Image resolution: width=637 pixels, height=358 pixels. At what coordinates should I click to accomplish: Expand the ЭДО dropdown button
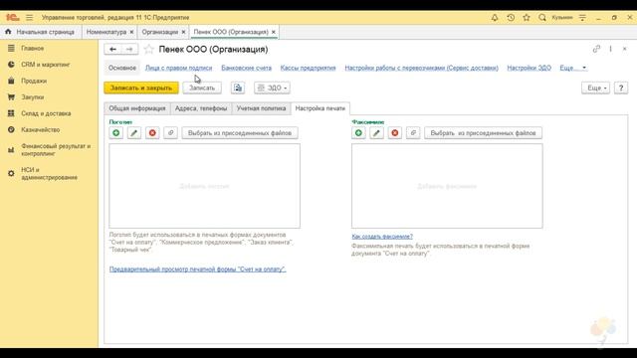click(272, 88)
